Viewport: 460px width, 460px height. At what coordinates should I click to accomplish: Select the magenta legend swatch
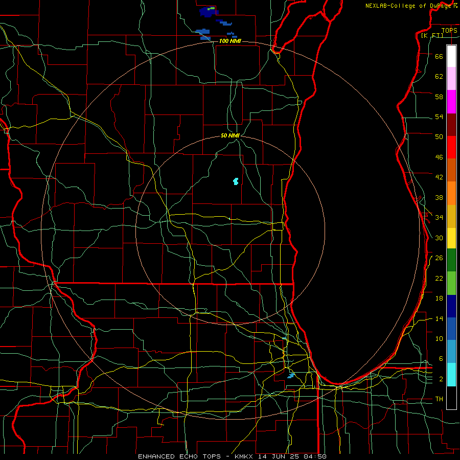point(451,102)
